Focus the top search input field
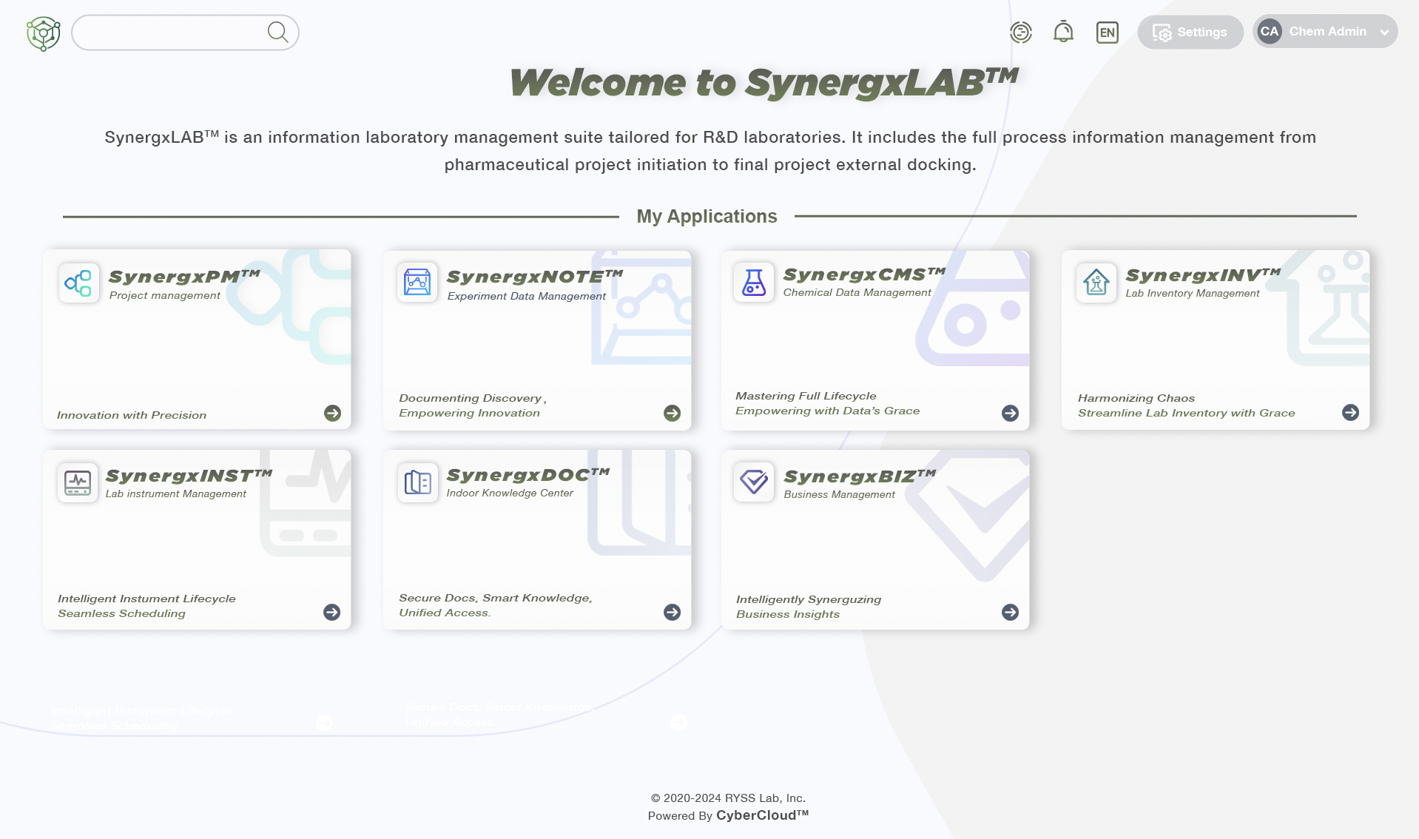Viewport: 1419px width, 839px height. click(185, 33)
